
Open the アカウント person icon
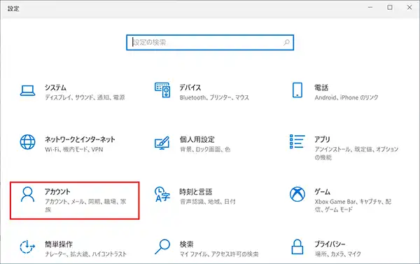(27, 194)
